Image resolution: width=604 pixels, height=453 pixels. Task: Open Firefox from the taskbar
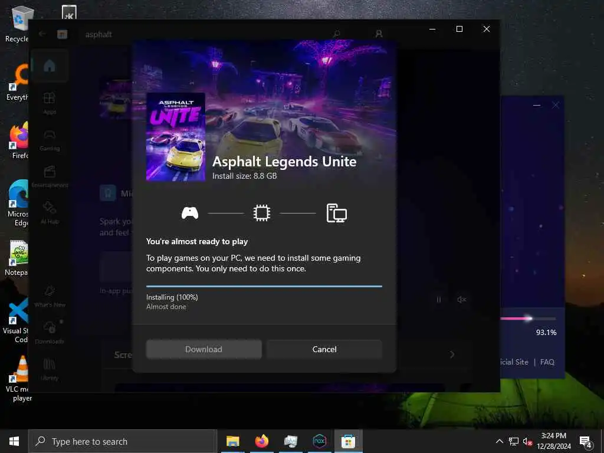(261, 441)
